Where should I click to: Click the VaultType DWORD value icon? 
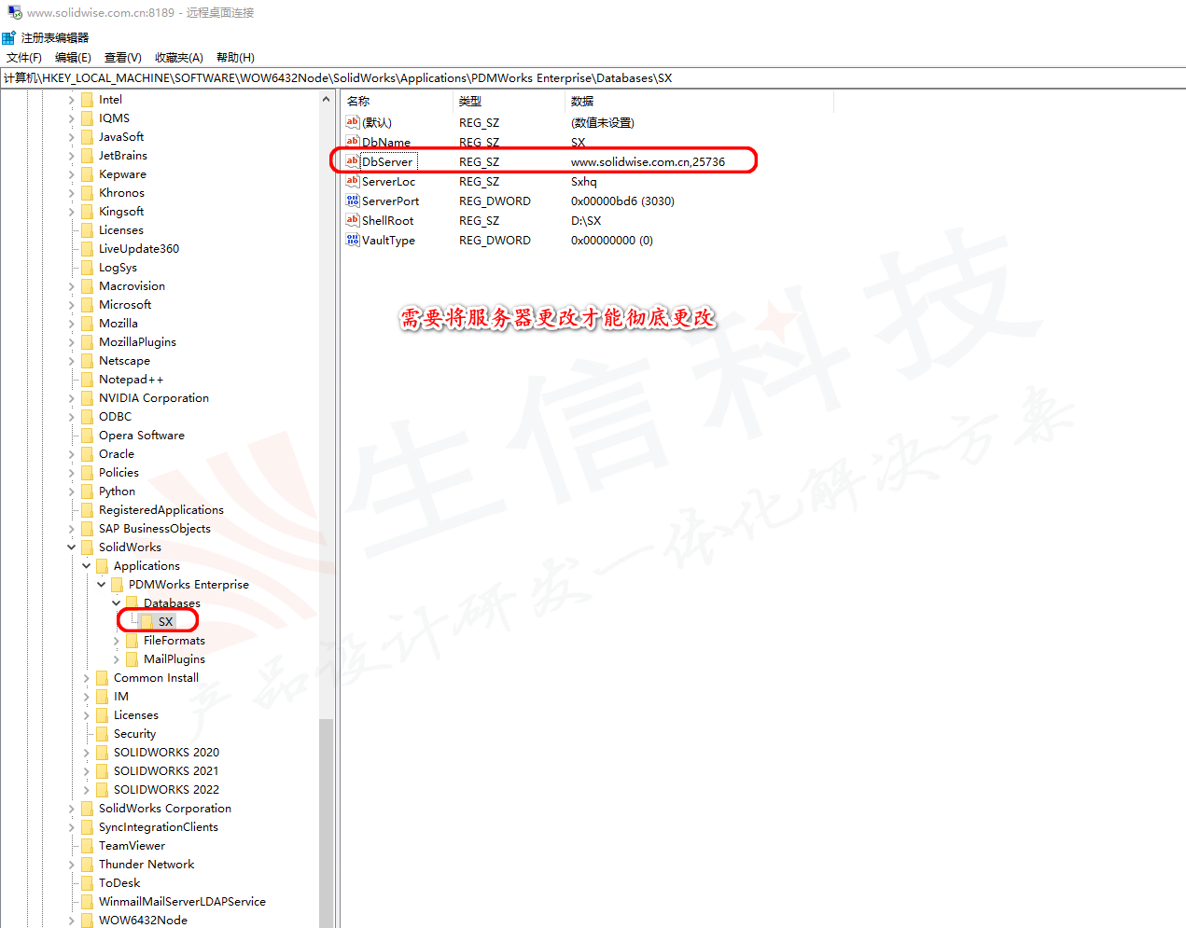(352, 240)
